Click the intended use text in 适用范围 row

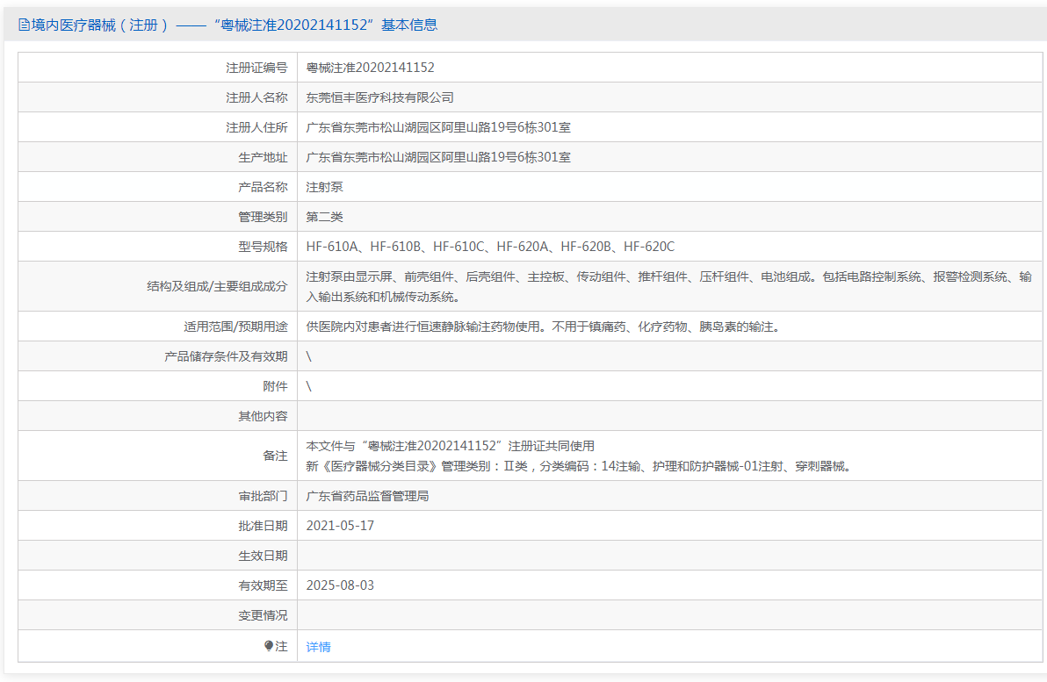click(542, 327)
